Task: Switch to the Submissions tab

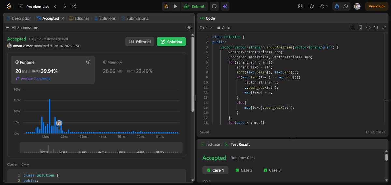Action: (134, 18)
